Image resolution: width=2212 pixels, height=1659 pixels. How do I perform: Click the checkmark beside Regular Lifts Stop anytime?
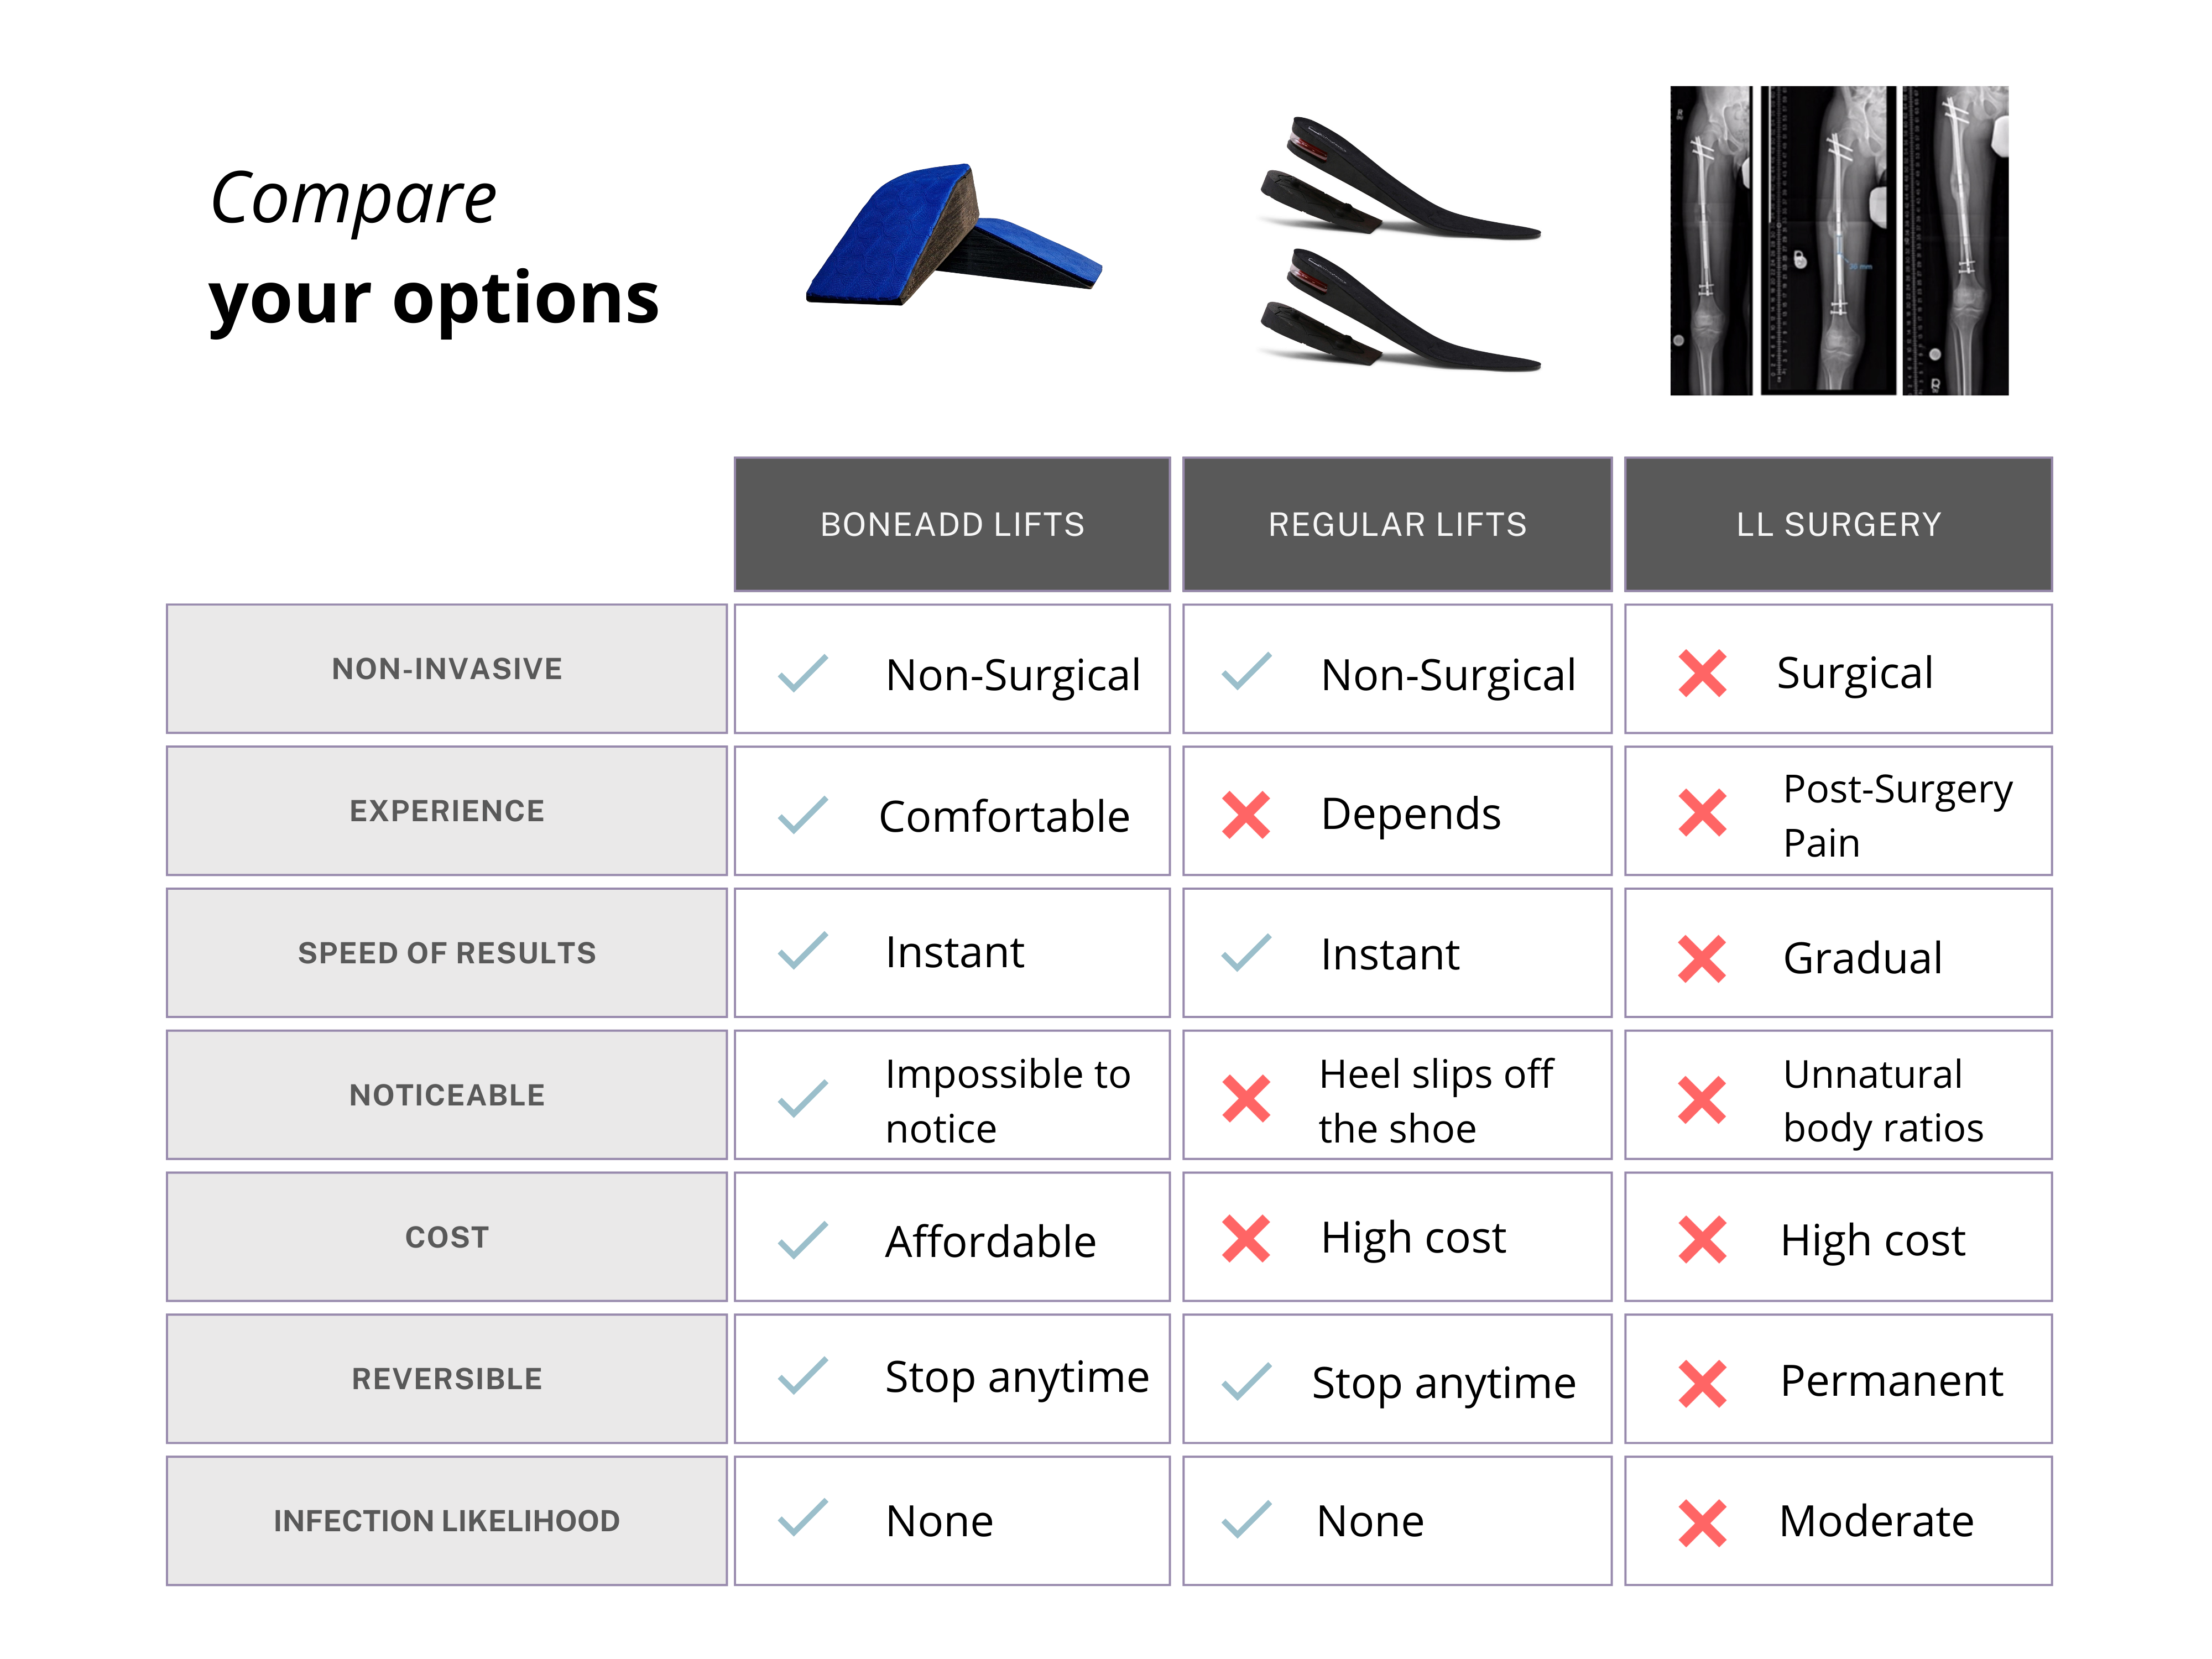coord(1246,1381)
